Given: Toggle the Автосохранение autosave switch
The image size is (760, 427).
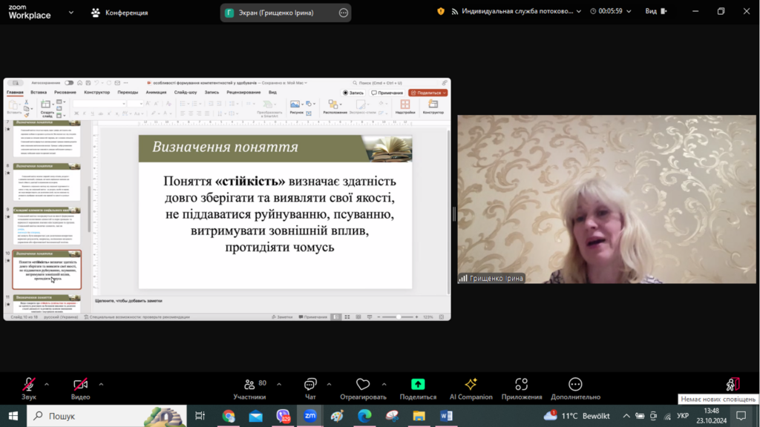Looking at the screenshot, I should point(69,83).
